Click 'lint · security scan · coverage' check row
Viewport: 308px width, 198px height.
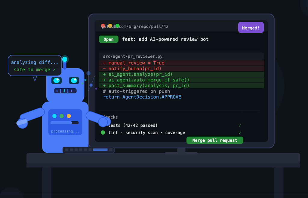pos(171,133)
